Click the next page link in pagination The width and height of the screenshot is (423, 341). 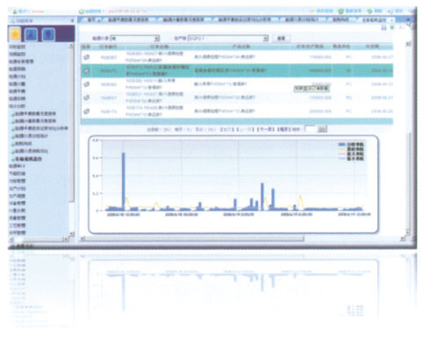[x=266, y=129]
